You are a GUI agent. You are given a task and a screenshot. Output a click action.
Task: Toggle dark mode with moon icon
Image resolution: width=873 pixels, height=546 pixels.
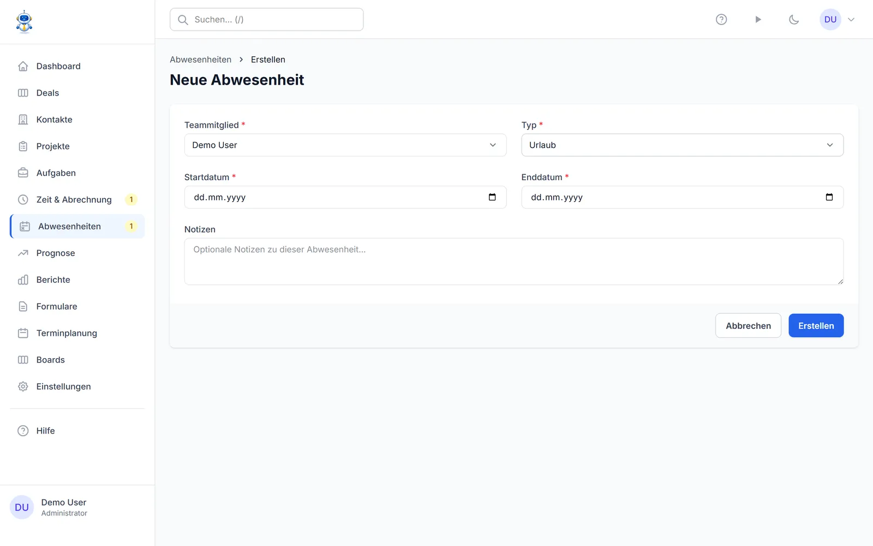794,20
